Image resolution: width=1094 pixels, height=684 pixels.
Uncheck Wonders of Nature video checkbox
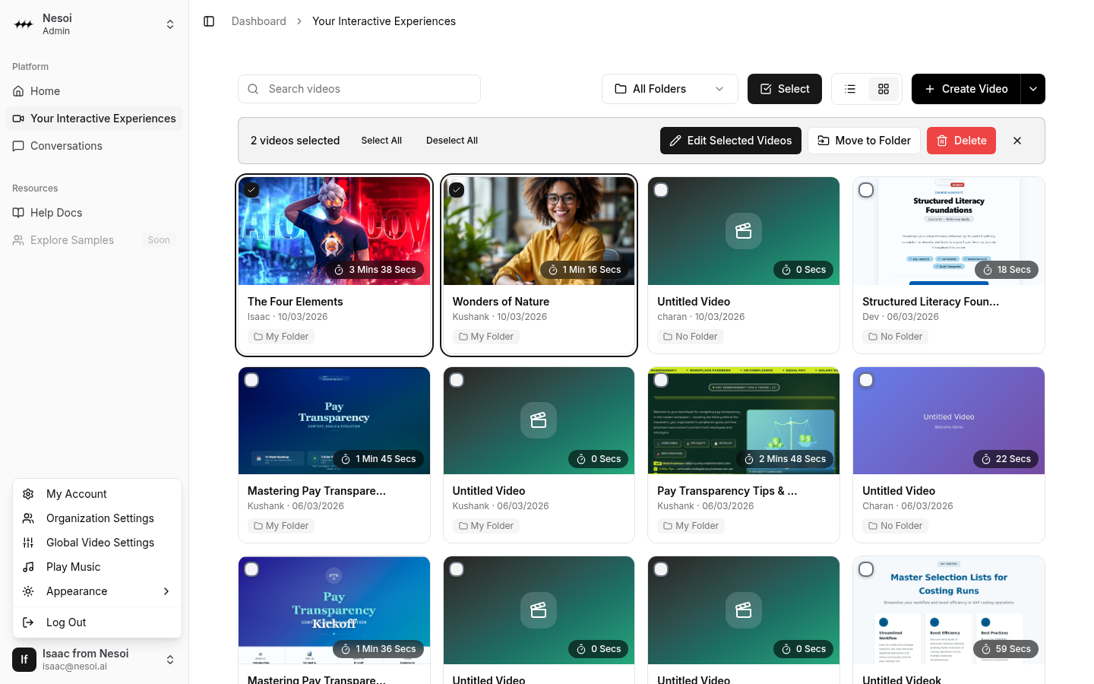pos(457,190)
